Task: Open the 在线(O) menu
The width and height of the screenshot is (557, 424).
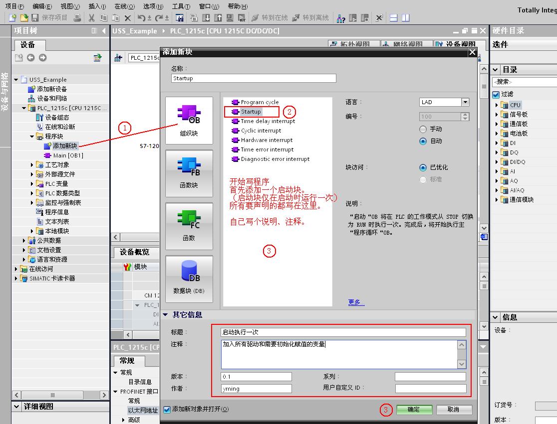Action: pos(125,6)
